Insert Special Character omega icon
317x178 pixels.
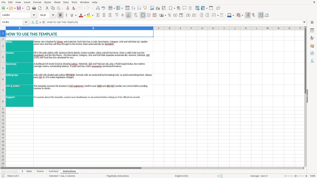(171, 8)
